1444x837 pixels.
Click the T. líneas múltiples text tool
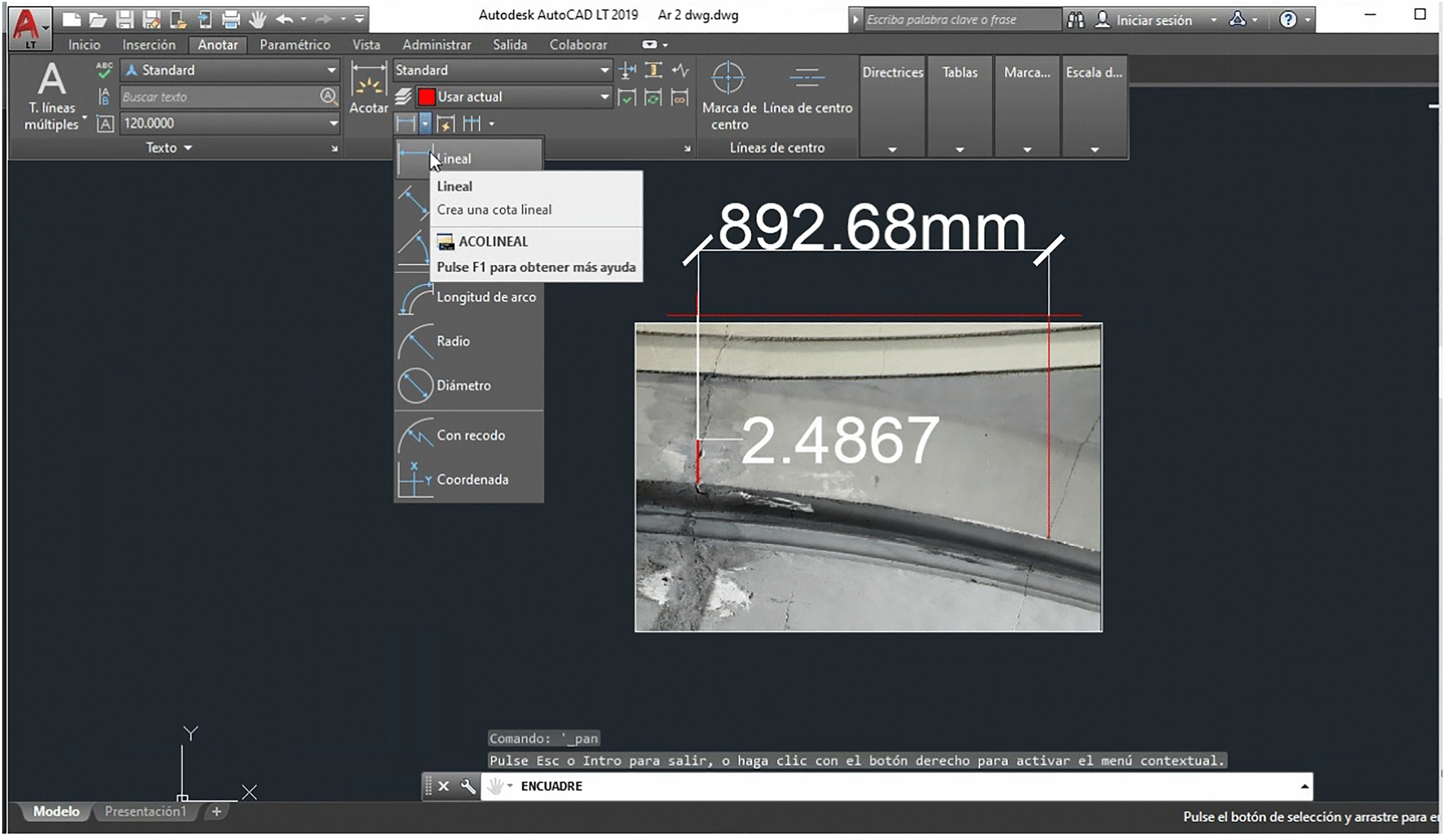(51, 98)
